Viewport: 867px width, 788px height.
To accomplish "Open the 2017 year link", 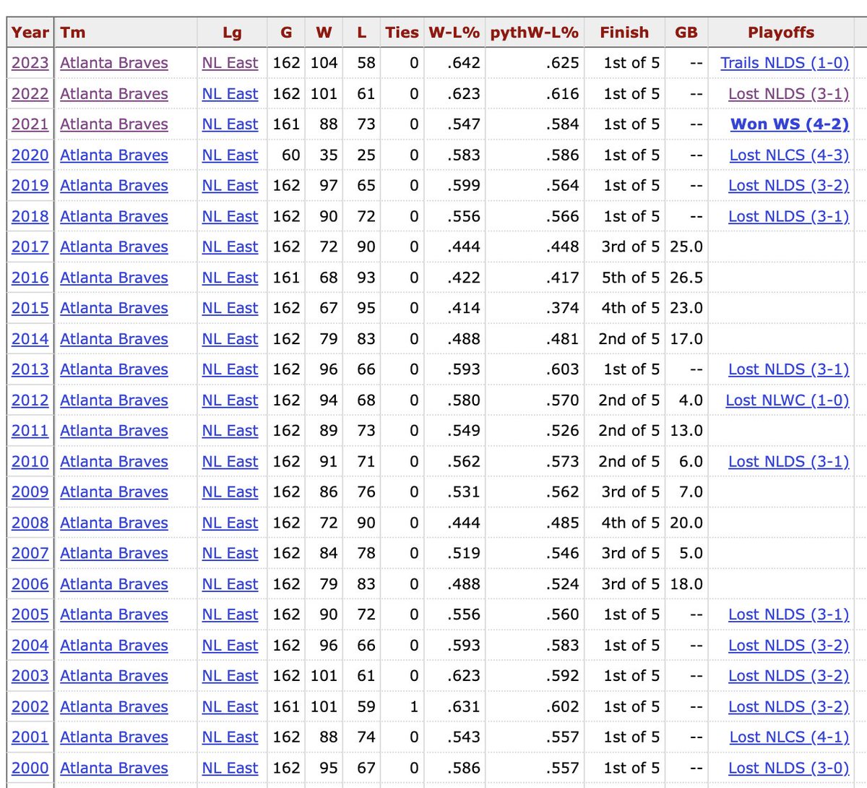I will [x=30, y=247].
